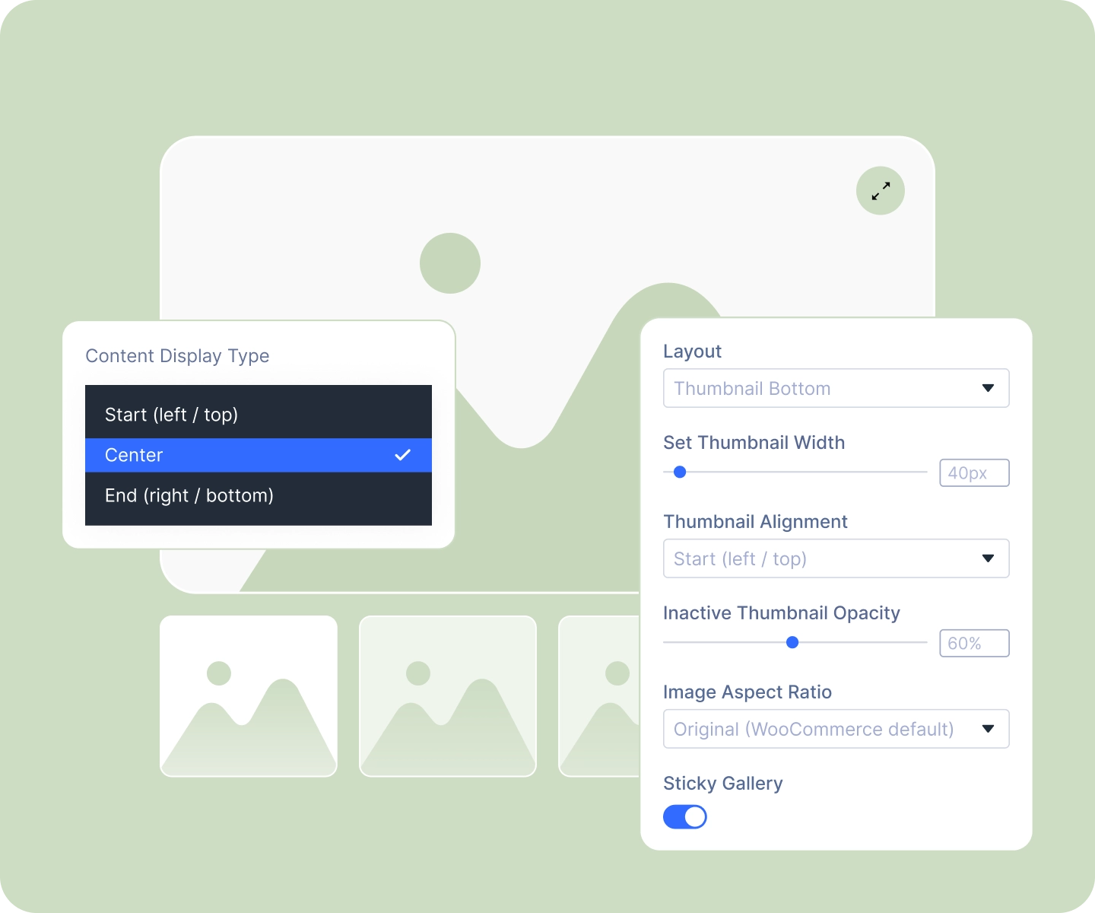Open the Thumbnail Alignment dropdown
Image resolution: width=1095 pixels, height=913 pixels.
(x=836, y=558)
